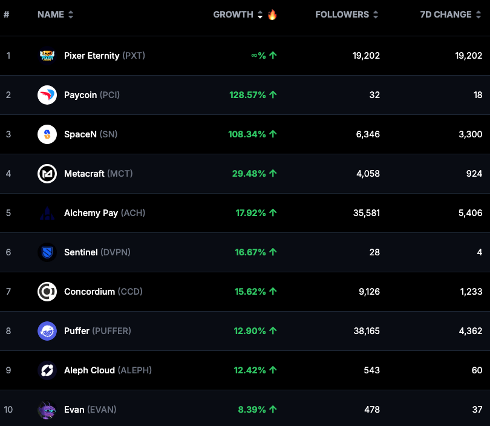
Task: Click the ∞% growth value
Action: tap(258, 56)
